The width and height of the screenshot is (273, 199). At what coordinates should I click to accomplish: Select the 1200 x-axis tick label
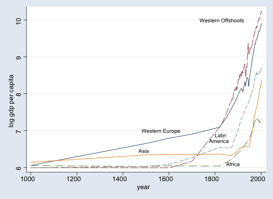coord(76,178)
